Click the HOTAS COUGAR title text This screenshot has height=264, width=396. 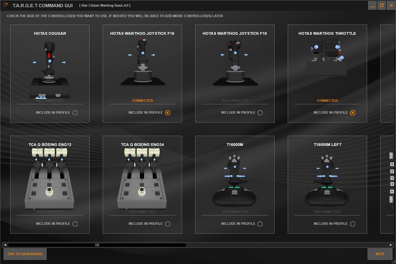tap(50, 33)
